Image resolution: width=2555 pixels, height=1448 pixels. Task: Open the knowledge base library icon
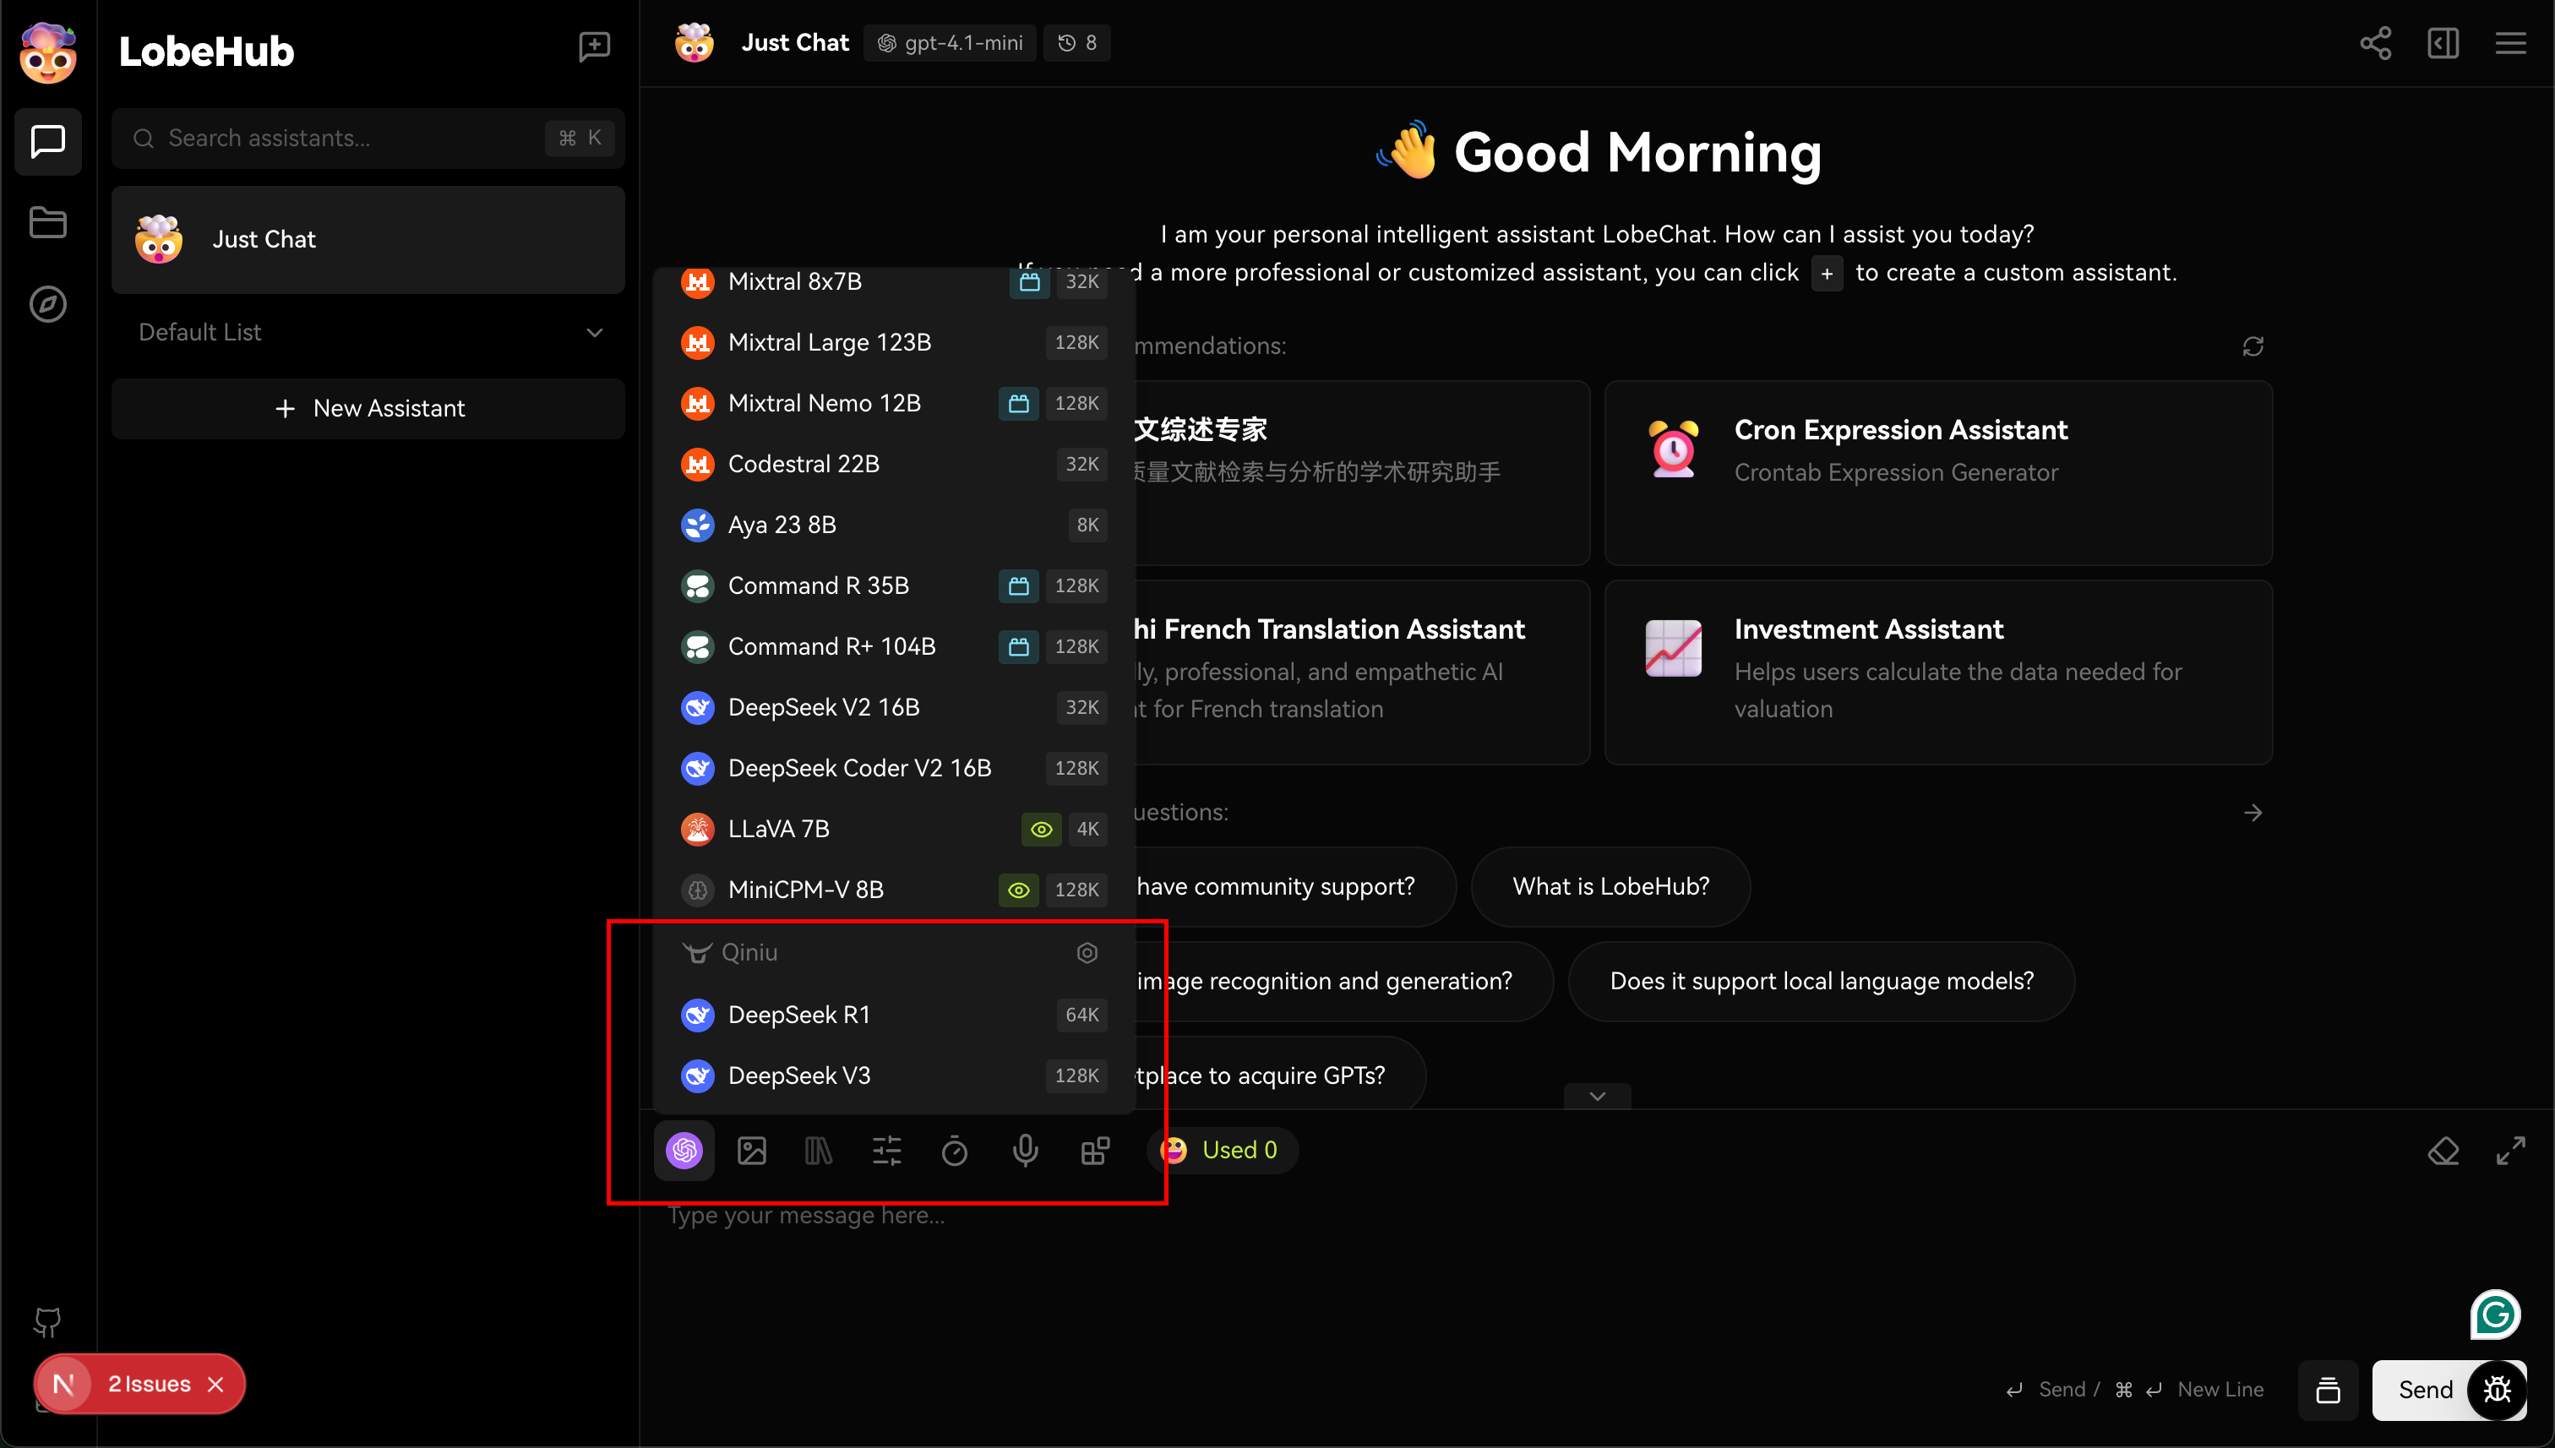point(820,1151)
